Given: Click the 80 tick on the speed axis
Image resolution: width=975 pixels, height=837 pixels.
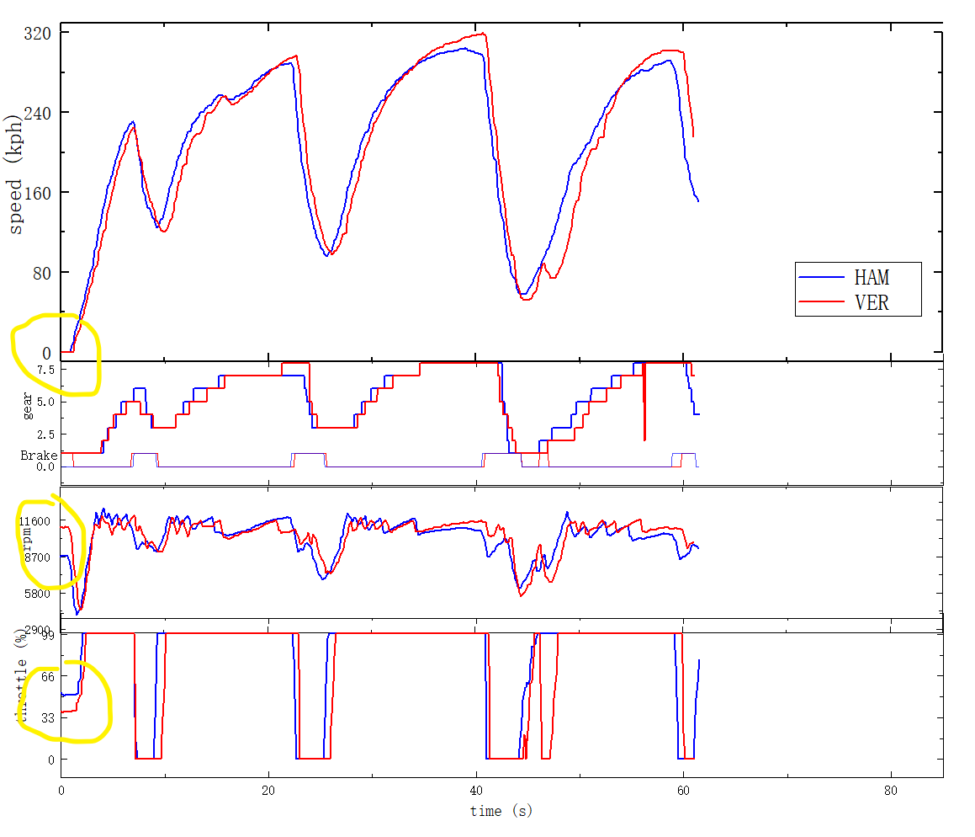Looking at the screenshot, I should [40, 273].
